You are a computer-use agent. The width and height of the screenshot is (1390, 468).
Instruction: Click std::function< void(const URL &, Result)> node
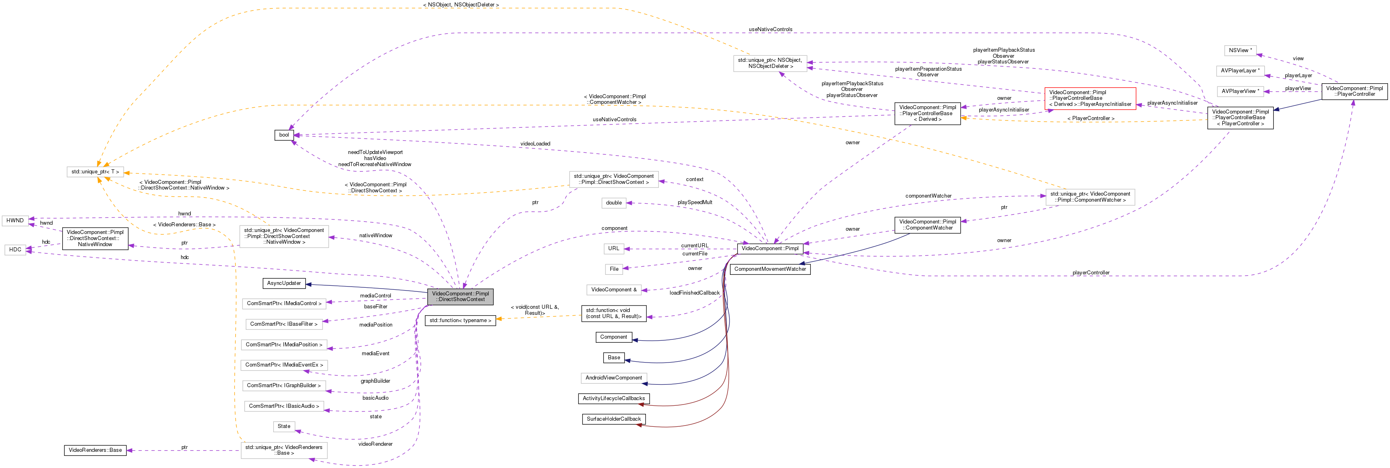click(x=614, y=313)
